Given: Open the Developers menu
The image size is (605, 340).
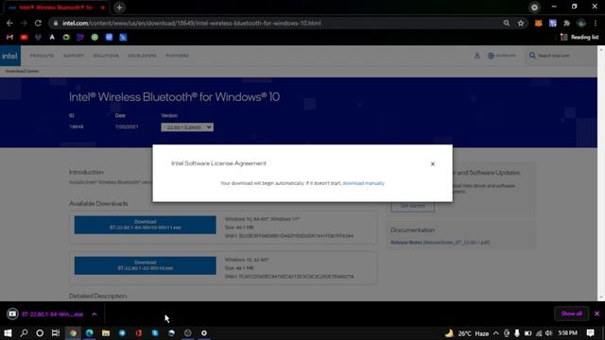Looking at the screenshot, I should [143, 56].
